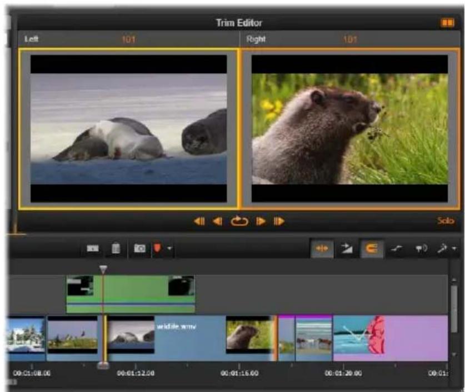Screen dimensions: 465x392
Task: Click the trash delete icon
Action: point(116,248)
